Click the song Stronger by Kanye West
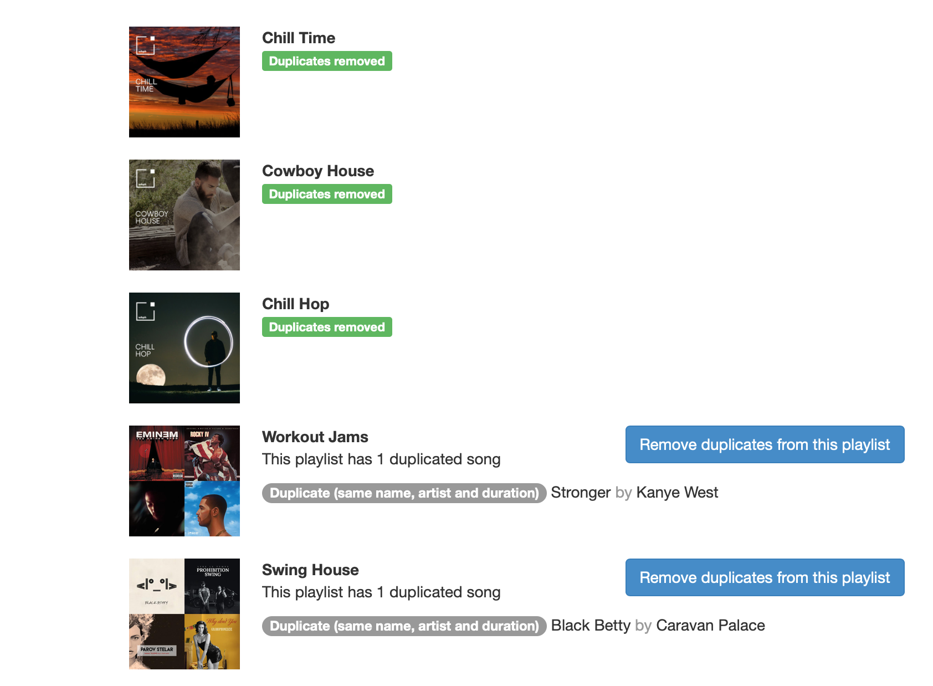933x686 pixels. [634, 493]
